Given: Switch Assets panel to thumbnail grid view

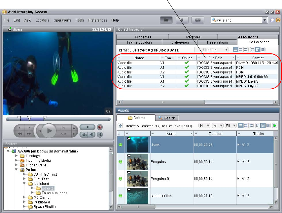Looking at the screenshot, I should 251,126.
